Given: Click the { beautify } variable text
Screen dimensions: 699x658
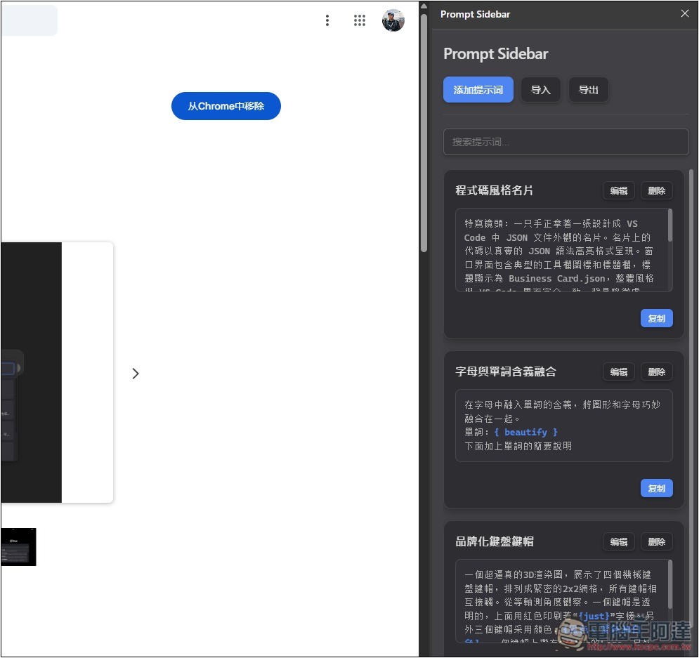Looking at the screenshot, I should coord(525,432).
